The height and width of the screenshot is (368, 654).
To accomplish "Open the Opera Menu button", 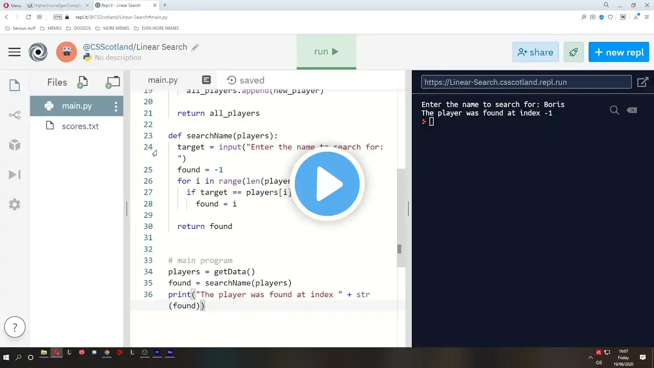I will click(x=13, y=5).
